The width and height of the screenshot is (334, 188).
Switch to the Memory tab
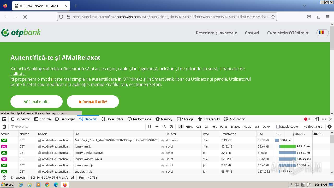[x=164, y=119]
